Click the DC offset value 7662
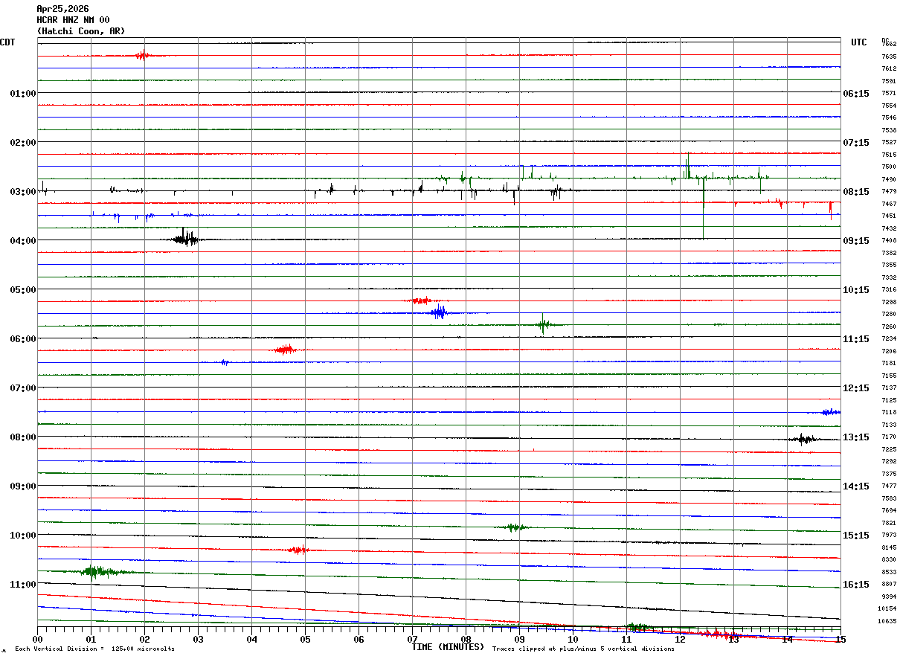The height and width of the screenshot is (659, 900). pyautogui.click(x=889, y=45)
